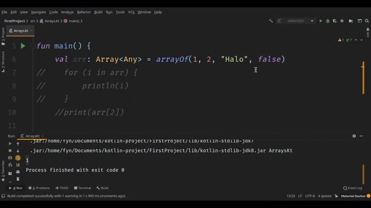The height and width of the screenshot is (208, 371).
Task: Click the down arrow in Run panel
Action: click(18, 151)
